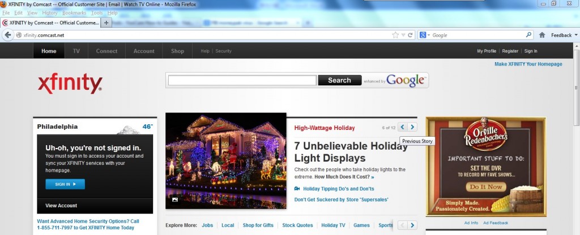Screen dimensions: 580x235
Task: Click the Jobs explore link
Action: pyautogui.click(x=207, y=225)
